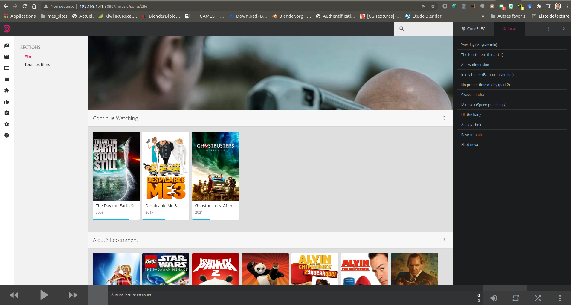
Task: Start playback with the Play button
Action: pos(44,295)
